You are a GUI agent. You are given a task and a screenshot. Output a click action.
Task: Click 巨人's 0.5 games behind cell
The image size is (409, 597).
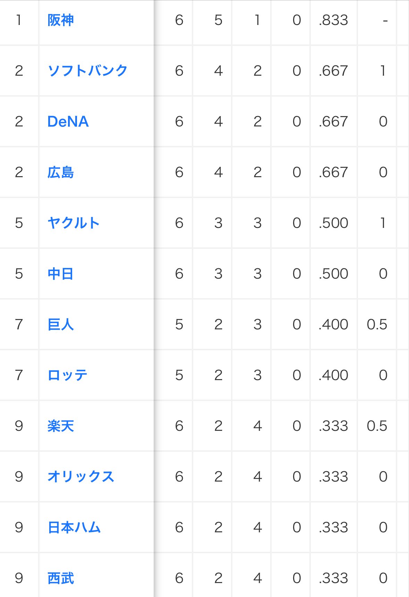pos(377,325)
